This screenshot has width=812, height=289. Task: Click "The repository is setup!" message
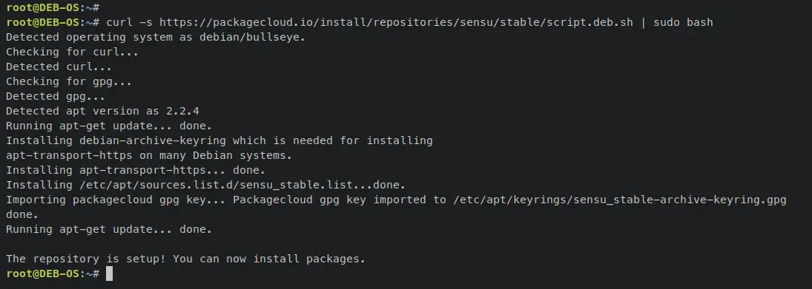(86, 259)
